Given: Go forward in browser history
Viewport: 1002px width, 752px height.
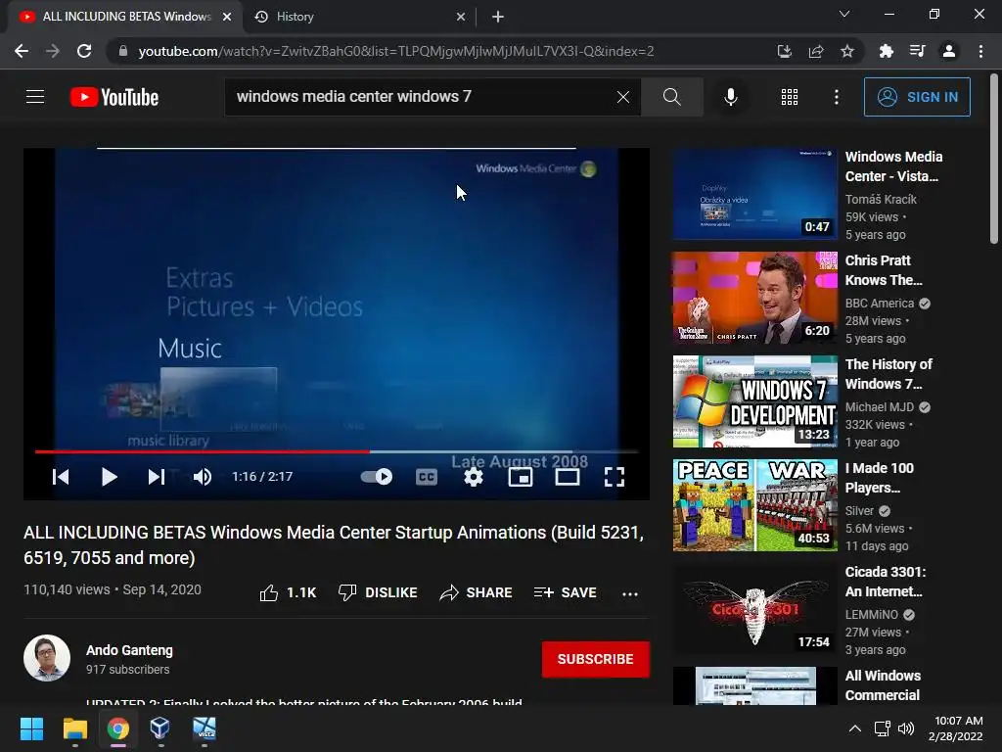Looking at the screenshot, I should [x=53, y=51].
